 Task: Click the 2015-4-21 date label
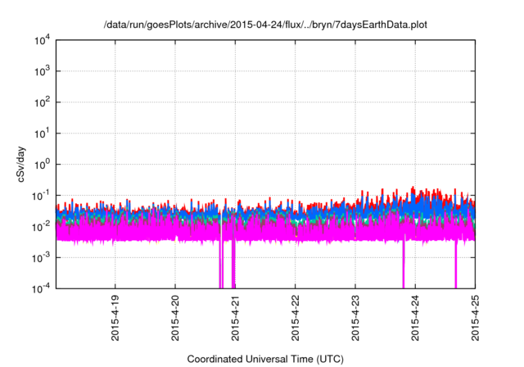click(x=235, y=318)
